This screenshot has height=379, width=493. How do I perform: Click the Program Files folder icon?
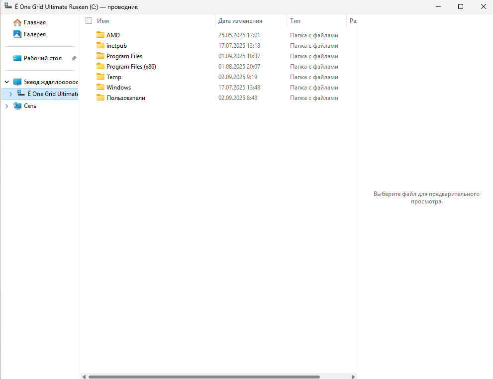click(100, 56)
